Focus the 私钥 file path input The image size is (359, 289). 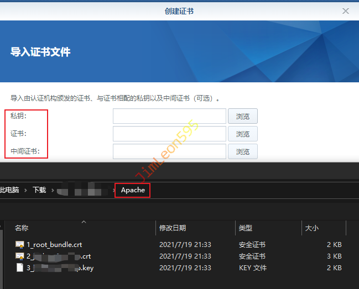pos(169,117)
